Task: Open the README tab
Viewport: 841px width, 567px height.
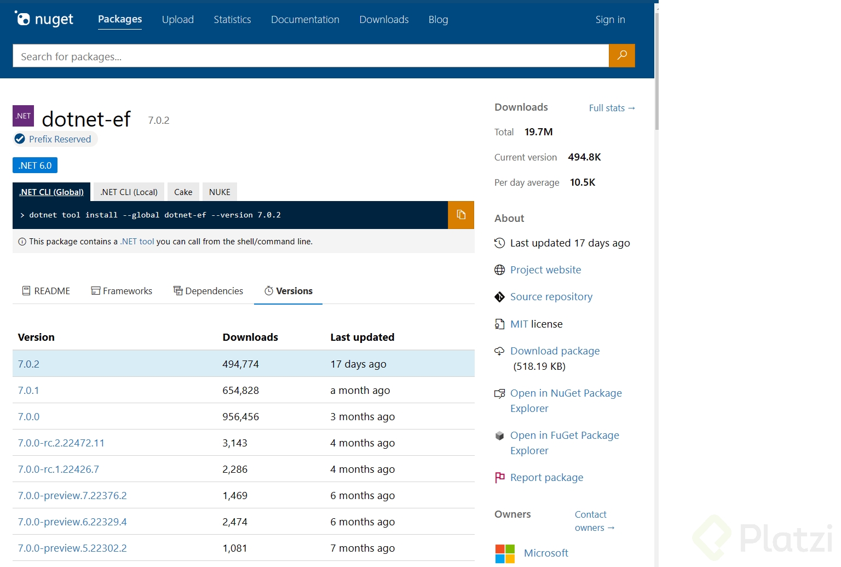Action: click(x=46, y=291)
